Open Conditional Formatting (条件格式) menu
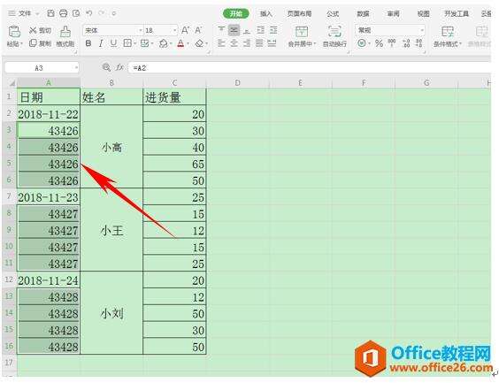The width and height of the screenshot is (499, 383). pos(447,36)
